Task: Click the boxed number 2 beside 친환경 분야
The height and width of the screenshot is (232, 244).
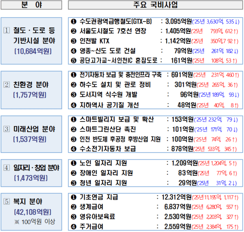Action: (x=7, y=87)
